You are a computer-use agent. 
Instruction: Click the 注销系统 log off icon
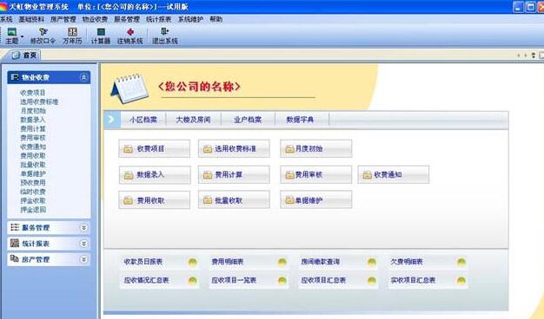click(x=130, y=32)
